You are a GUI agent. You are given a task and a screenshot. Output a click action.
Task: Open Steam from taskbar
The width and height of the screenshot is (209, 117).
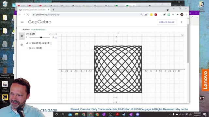pyautogui.click(x=124, y=114)
